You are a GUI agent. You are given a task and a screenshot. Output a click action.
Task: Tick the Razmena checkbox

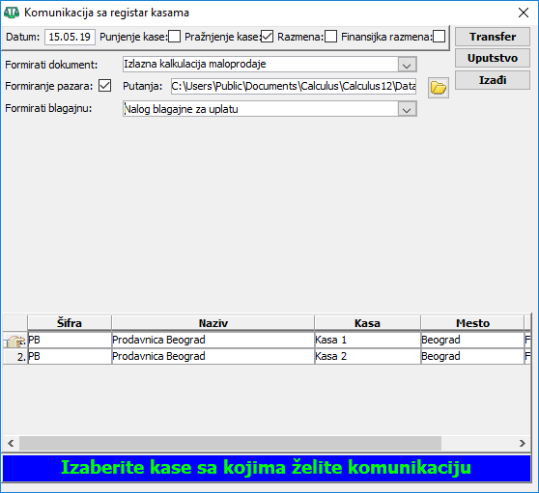point(330,37)
